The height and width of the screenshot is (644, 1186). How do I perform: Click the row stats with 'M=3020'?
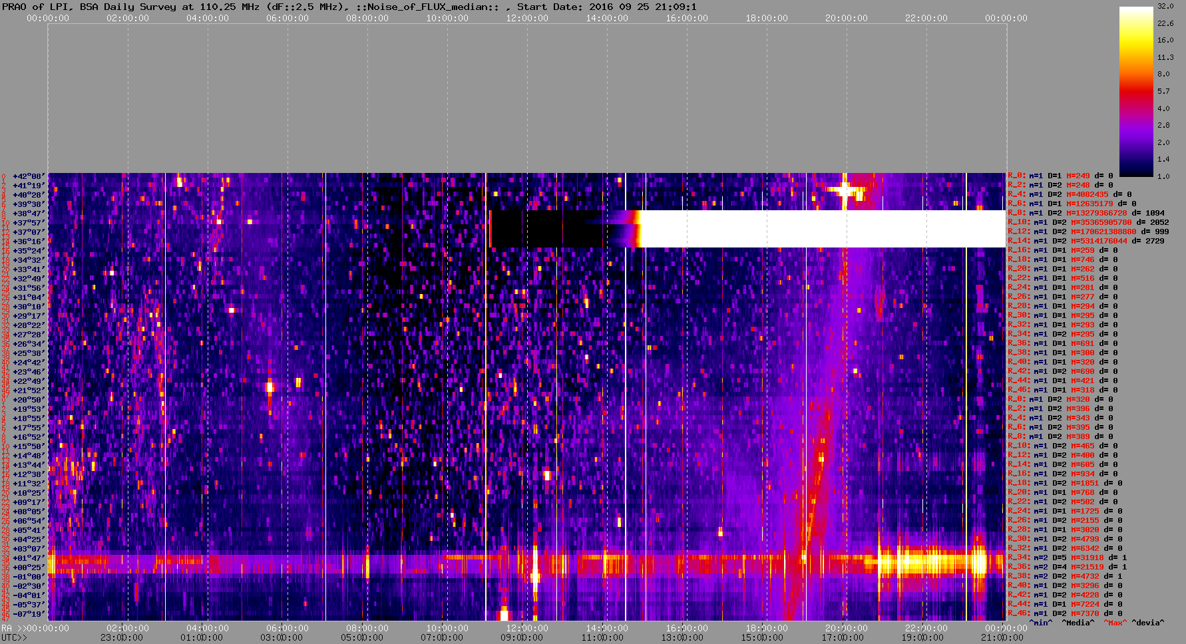click(x=1065, y=530)
